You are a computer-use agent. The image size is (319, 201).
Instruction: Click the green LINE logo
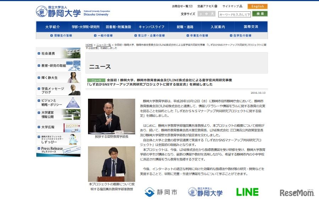[247, 192]
